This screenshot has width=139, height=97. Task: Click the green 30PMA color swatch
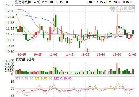click(x=131, y=2)
